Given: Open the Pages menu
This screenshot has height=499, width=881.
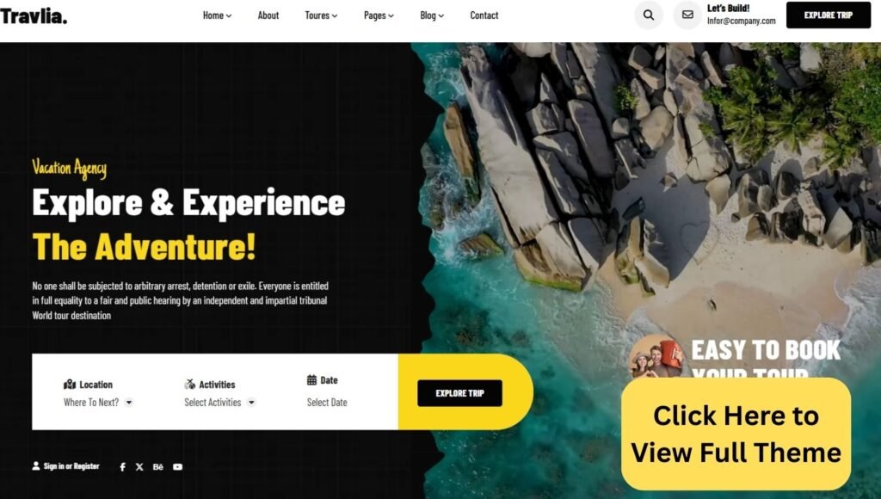Looking at the screenshot, I should [379, 15].
